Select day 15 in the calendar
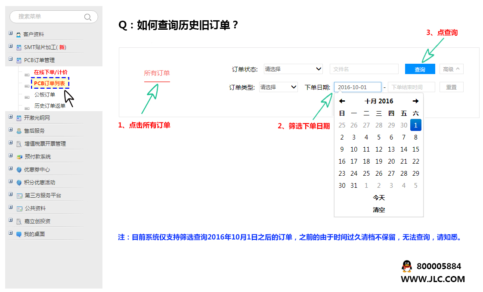 (x=415, y=149)
